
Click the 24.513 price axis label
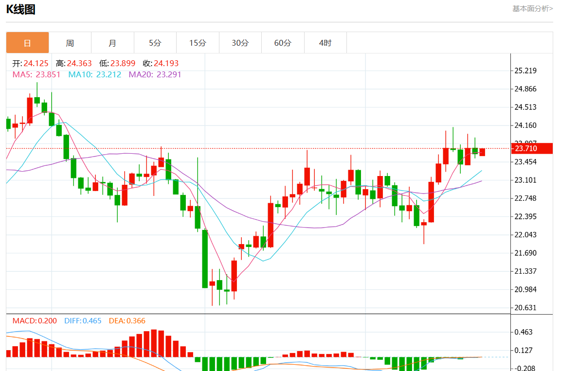pos(525,107)
